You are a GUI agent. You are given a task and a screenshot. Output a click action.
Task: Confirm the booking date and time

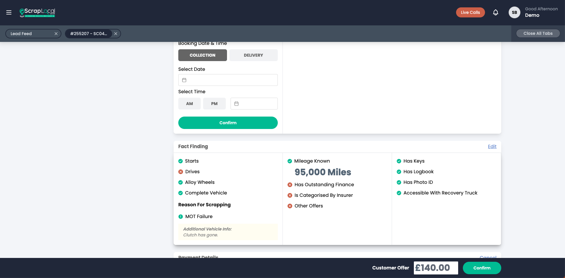point(228,123)
